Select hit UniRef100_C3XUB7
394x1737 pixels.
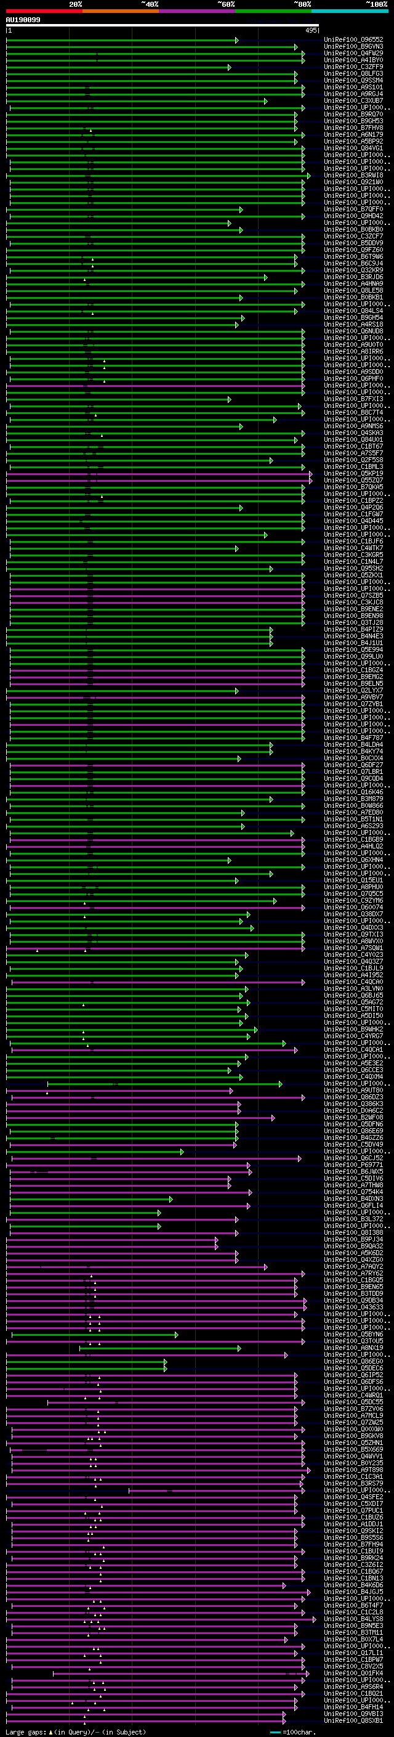pyautogui.click(x=353, y=101)
